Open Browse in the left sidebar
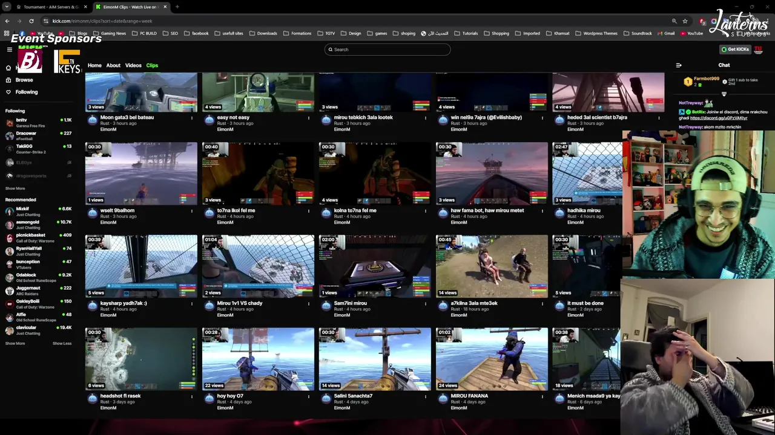The width and height of the screenshot is (775, 435). coord(24,80)
